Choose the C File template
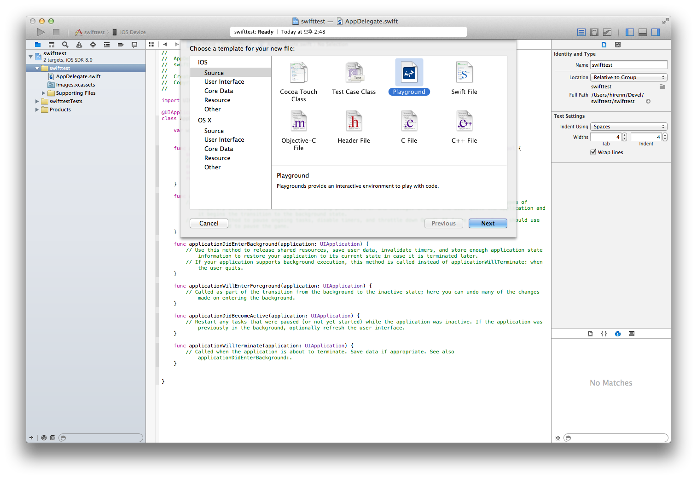Screen dimensions: 697x479 pos(409,127)
